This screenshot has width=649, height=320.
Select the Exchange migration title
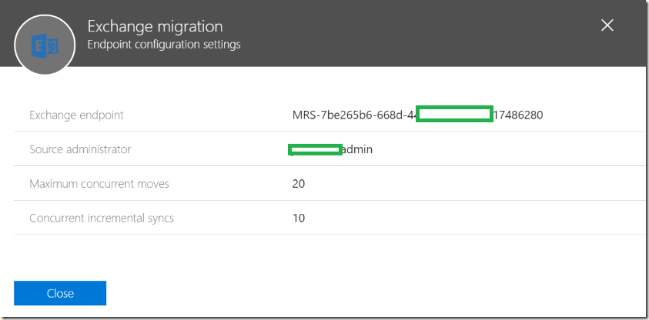point(156,26)
